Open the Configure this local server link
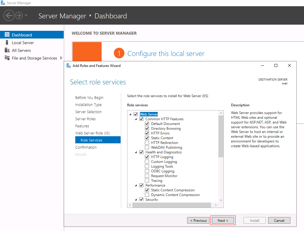The image size is (304, 231). click(x=166, y=54)
